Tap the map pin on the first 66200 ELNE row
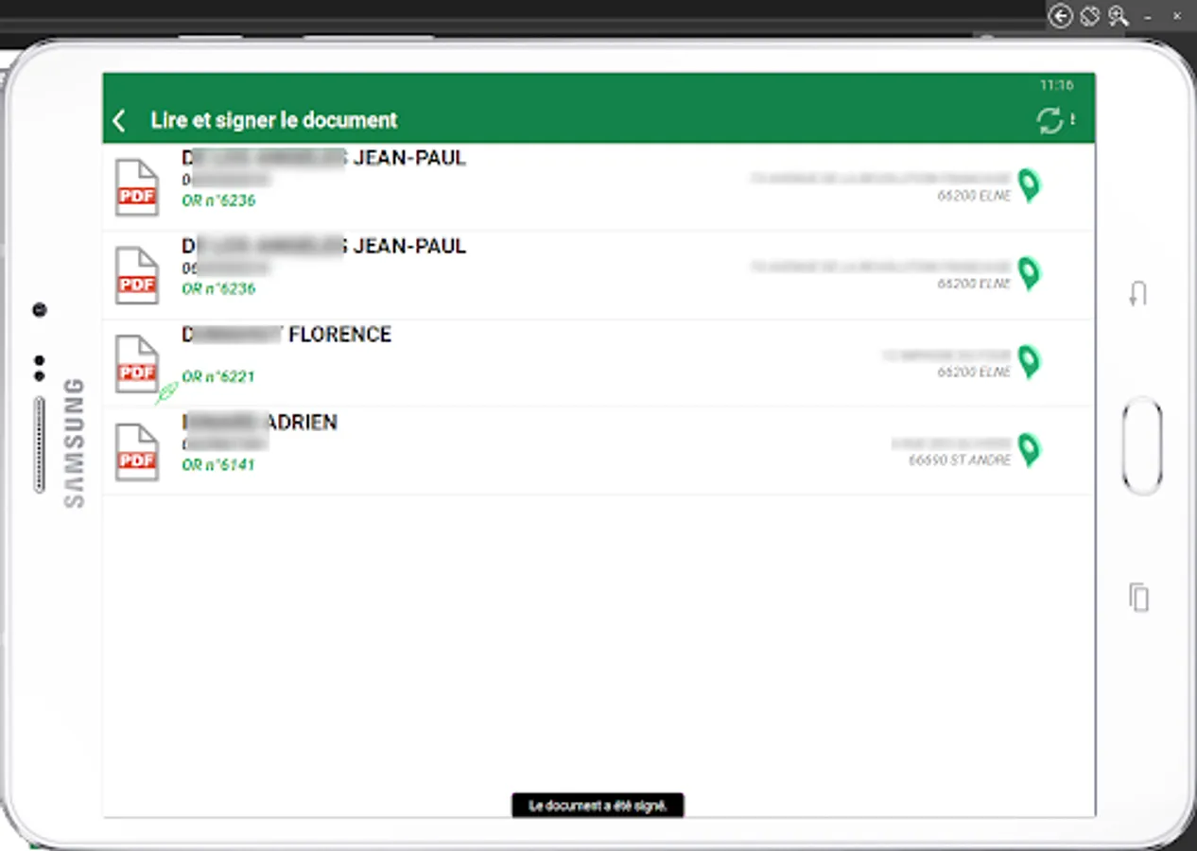The height and width of the screenshot is (851, 1197). coord(1029,186)
